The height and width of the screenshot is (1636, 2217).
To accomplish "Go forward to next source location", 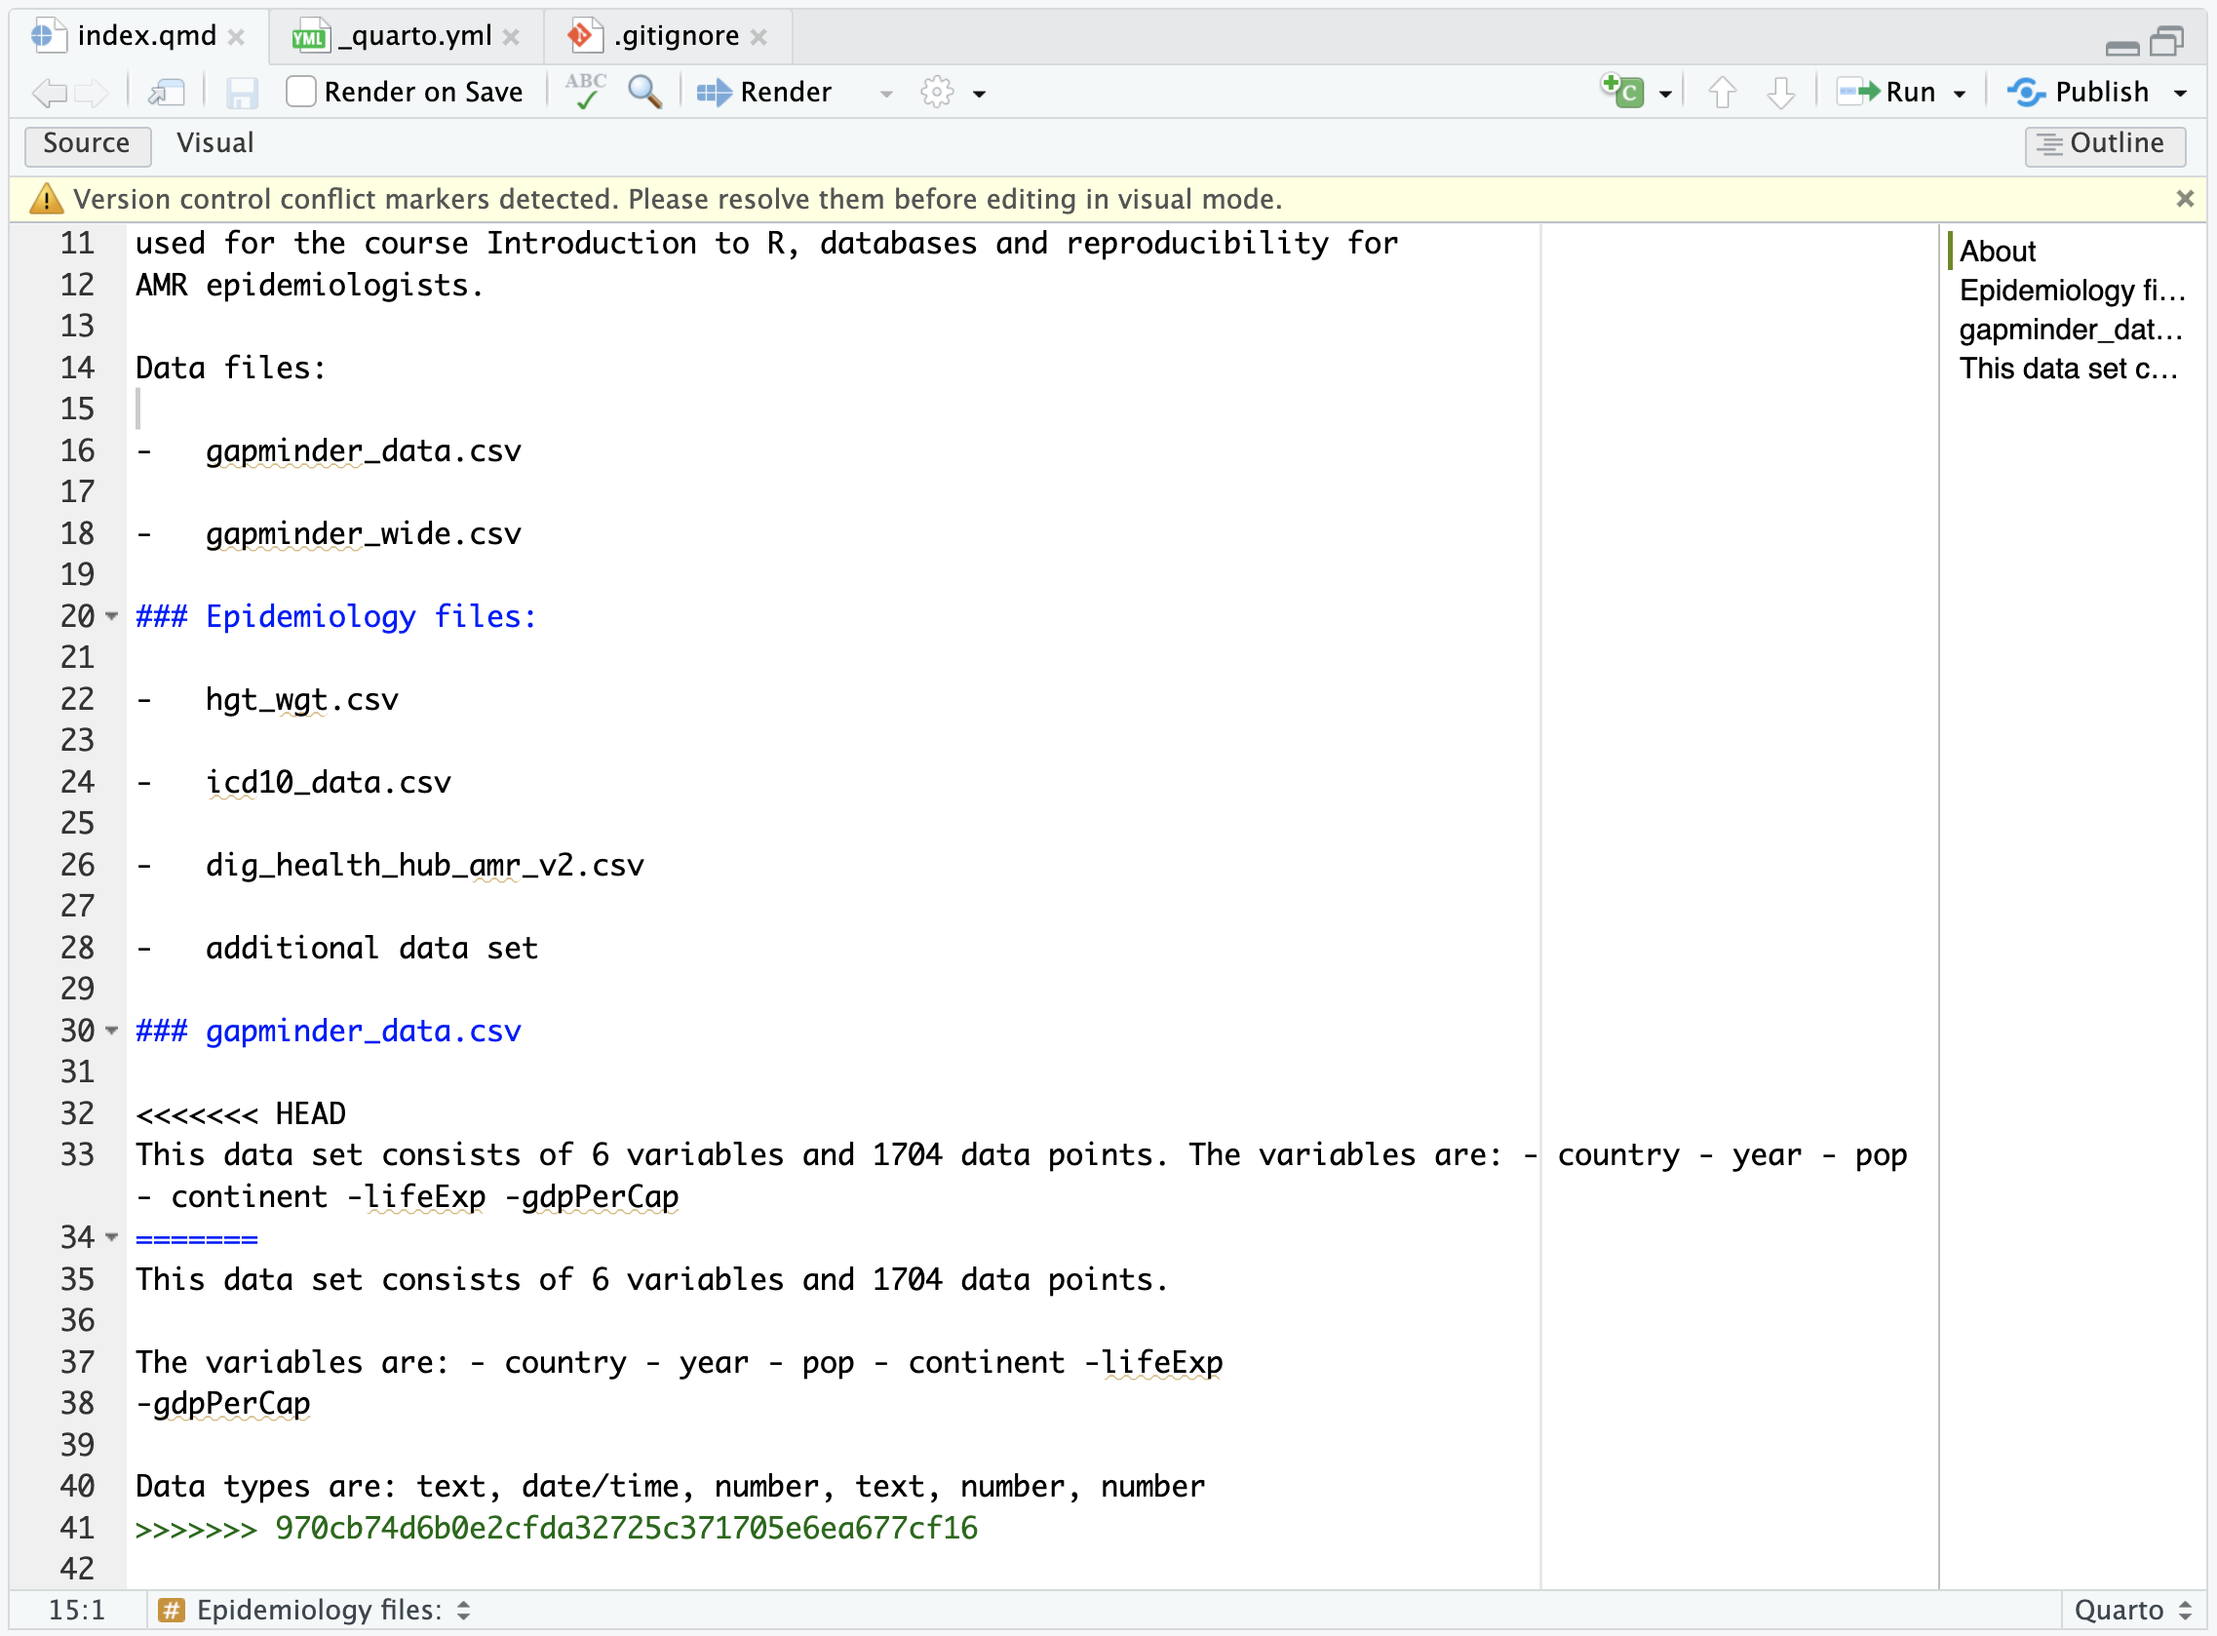I will pyautogui.click(x=92, y=93).
